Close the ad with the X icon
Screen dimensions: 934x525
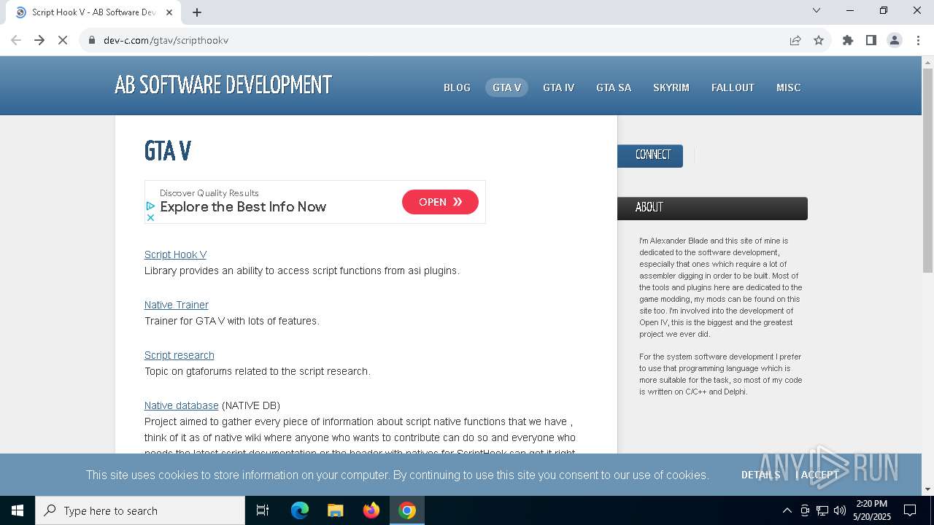[150, 217]
